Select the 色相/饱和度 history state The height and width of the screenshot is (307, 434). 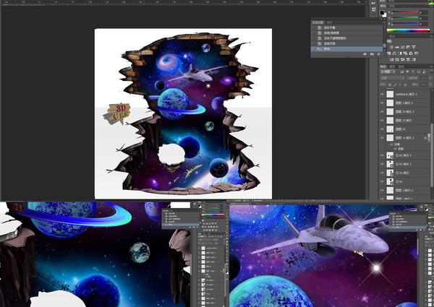(x=346, y=33)
